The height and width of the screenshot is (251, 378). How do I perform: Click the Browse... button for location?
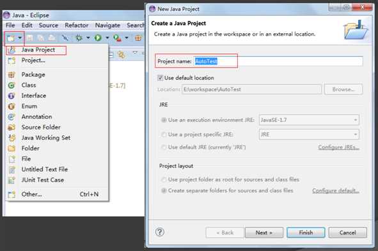pos(343,89)
